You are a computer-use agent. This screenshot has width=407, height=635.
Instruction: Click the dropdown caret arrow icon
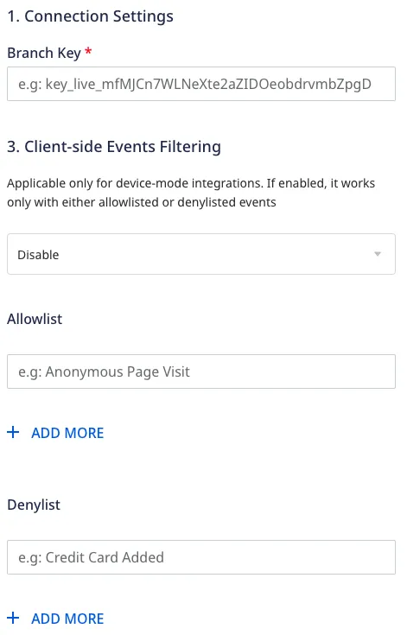click(x=378, y=254)
